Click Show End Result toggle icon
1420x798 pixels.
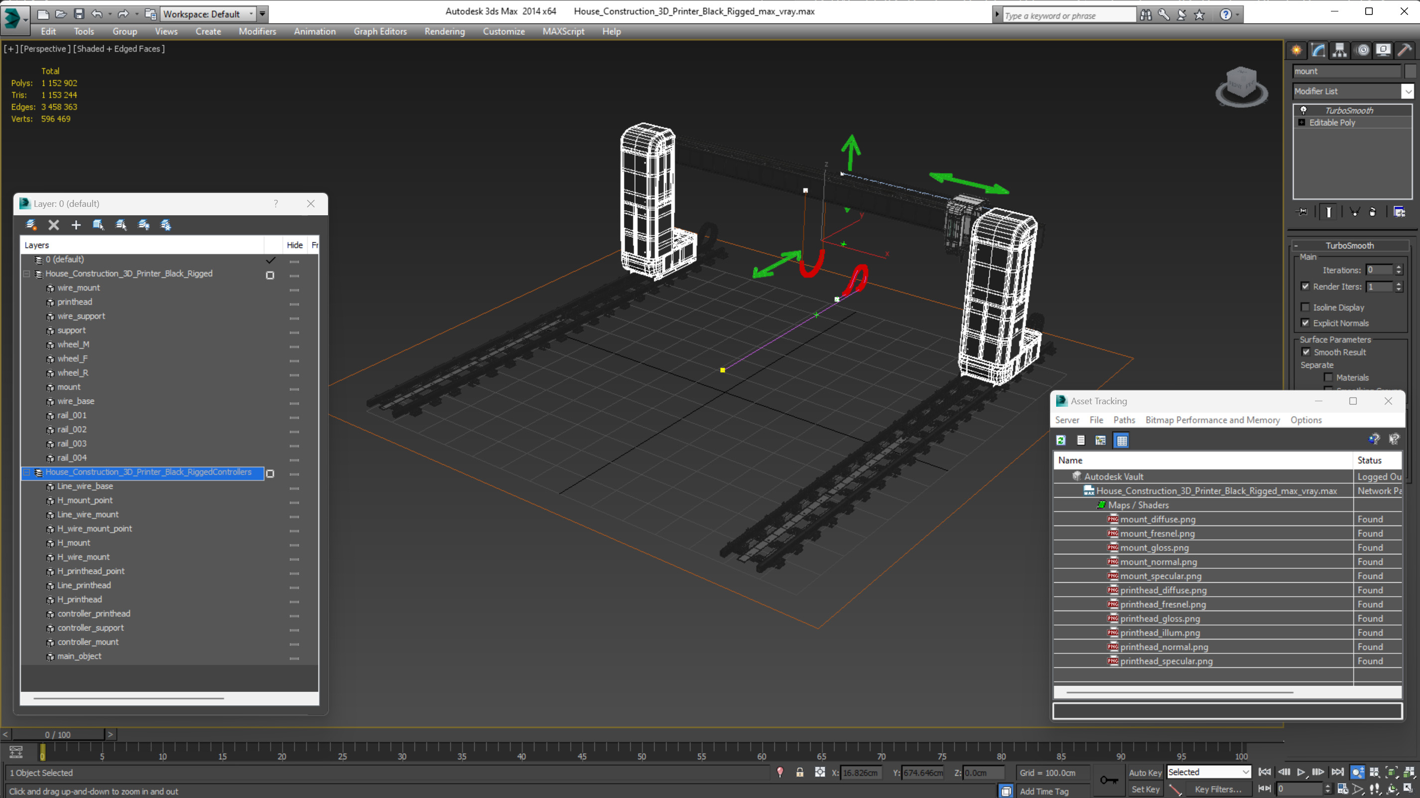click(x=1328, y=212)
